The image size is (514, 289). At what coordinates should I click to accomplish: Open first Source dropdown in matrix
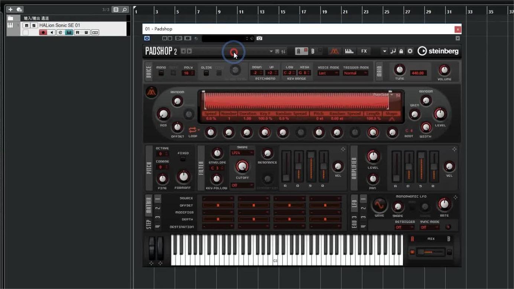[x=218, y=198]
